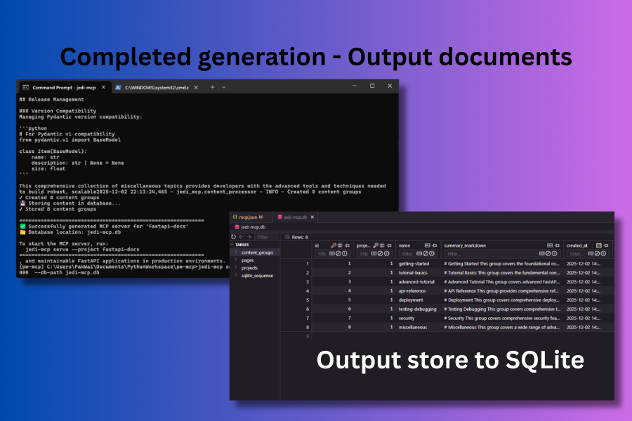
Task: Click the advanced-tutorial name cell
Action: (418, 282)
